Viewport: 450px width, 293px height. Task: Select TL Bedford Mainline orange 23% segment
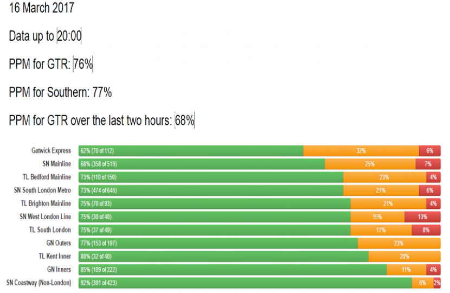point(384,177)
